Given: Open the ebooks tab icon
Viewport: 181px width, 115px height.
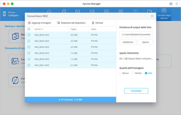Looking at the screenshot, I should pos(135,11).
